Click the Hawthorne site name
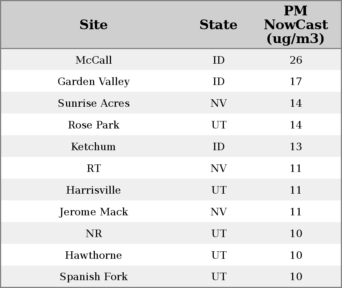Screen dimensions: 342x288 pos(93,255)
